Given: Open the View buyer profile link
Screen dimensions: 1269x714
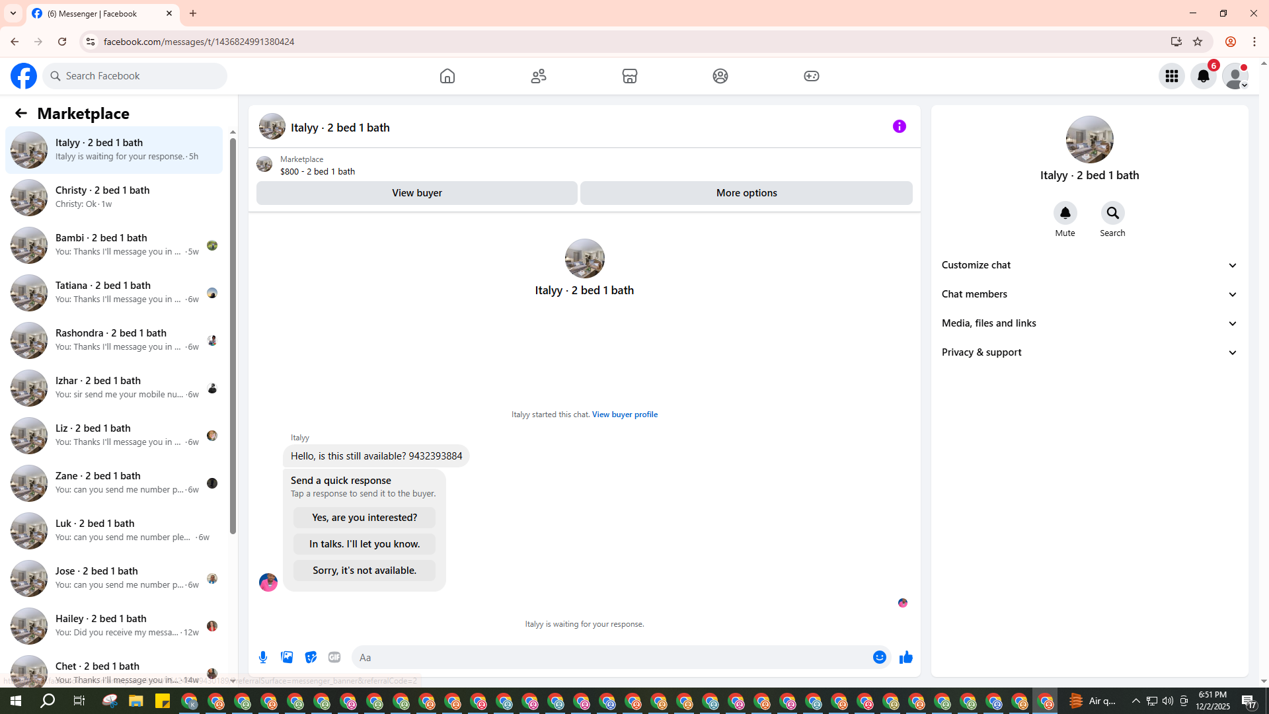Looking at the screenshot, I should (624, 415).
